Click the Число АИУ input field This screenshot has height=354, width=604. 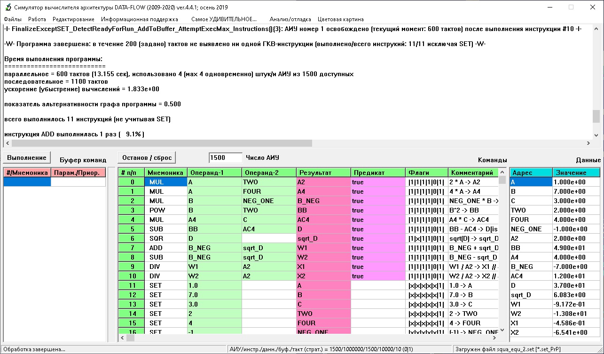(x=225, y=157)
